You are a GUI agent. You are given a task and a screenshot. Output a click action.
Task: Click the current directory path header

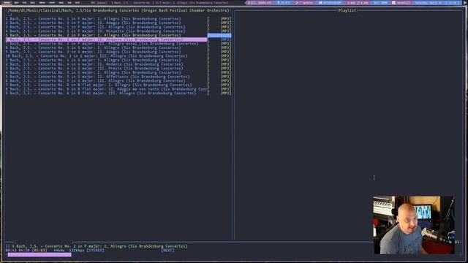tap(118, 10)
